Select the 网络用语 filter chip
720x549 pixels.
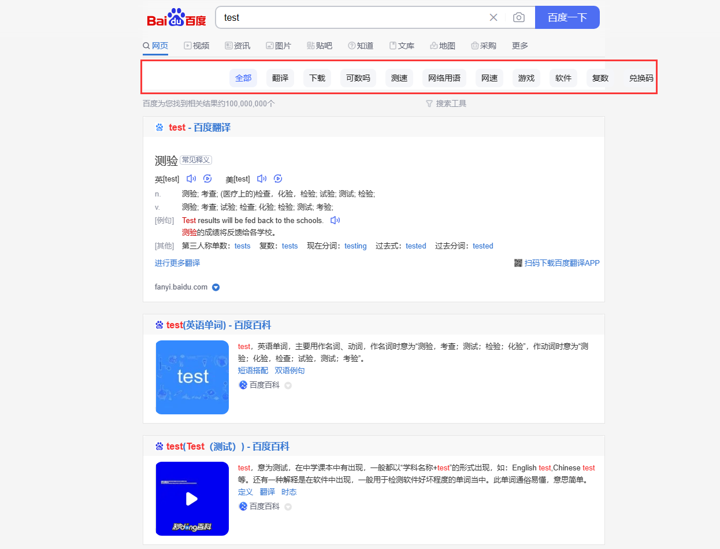tap(444, 77)
